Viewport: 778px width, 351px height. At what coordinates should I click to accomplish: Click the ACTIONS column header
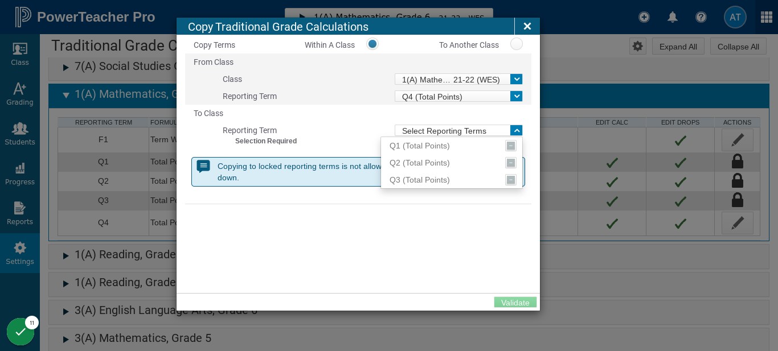[x=737, y=122]
